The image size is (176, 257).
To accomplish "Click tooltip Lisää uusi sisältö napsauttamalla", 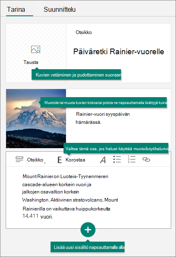I will pyautogui.click(x=87, y=247).
